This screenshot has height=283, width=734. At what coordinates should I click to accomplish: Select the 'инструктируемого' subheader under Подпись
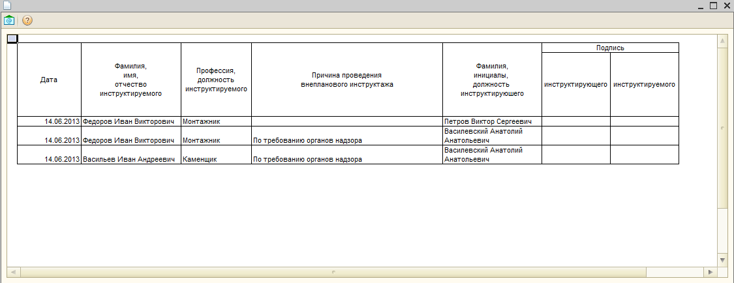[645, 85]
